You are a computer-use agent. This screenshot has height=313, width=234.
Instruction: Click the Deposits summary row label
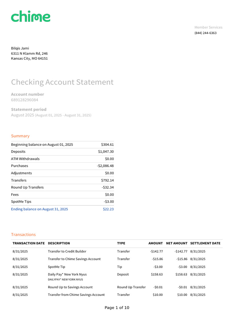point(18,152)
